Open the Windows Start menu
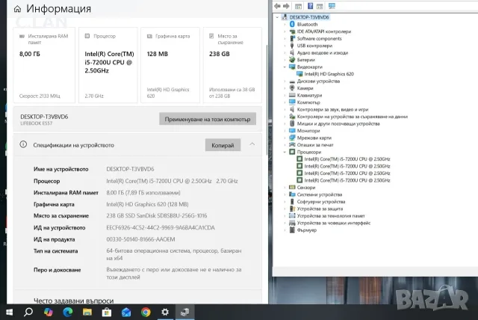478x320 pixels. click(9, 312)
